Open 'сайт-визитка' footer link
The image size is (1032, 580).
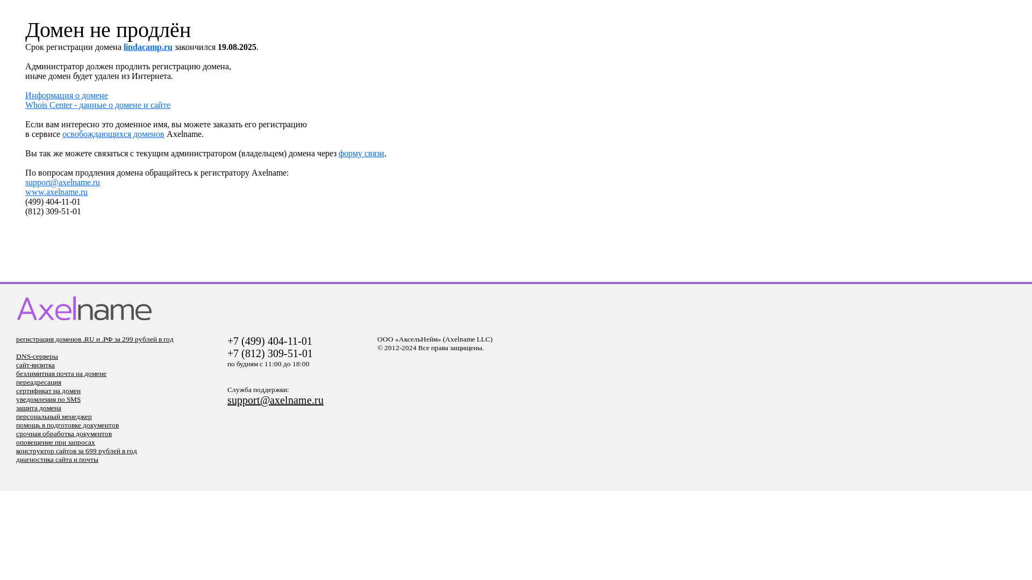point(35,365)
